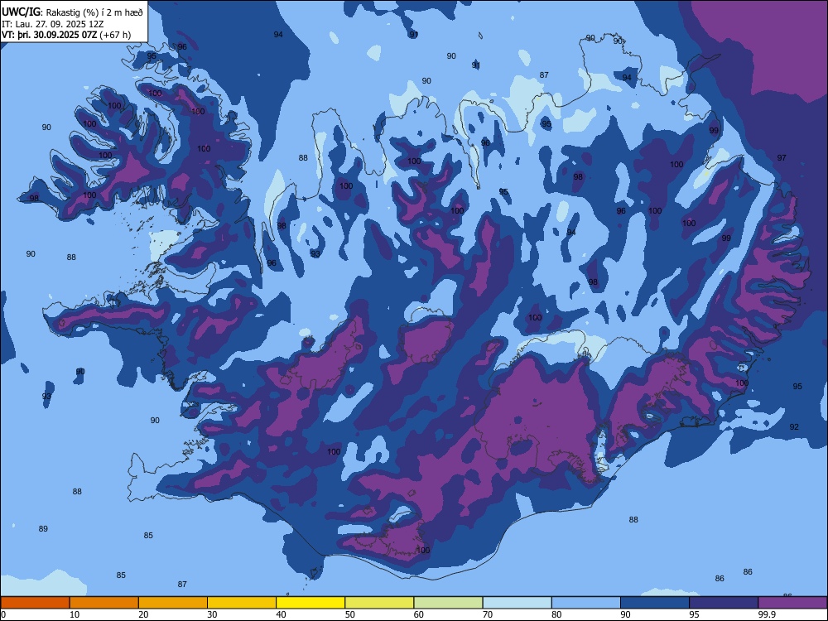The height and width of the screenshot is (621, 828).
Task: Click the '50' legend tick label
Action: tap(349, 614)
